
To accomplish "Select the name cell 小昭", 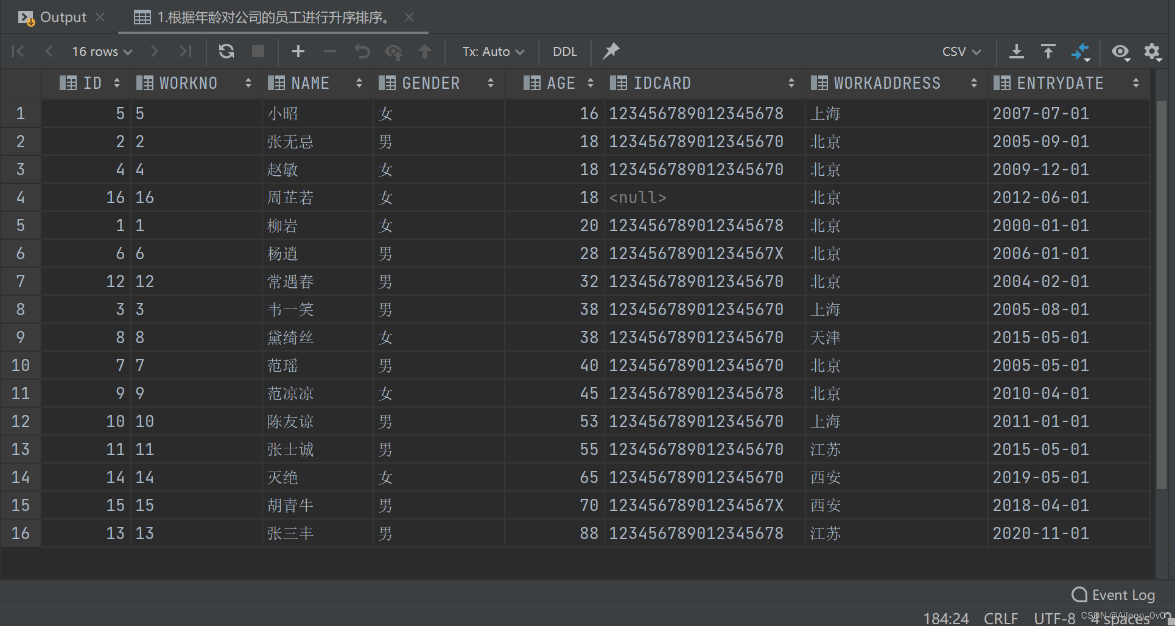I will pos(317,114).
